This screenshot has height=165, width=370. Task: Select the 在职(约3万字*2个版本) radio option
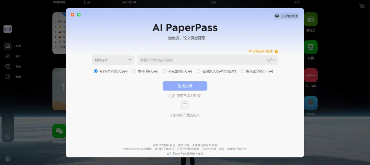[199, 71]
